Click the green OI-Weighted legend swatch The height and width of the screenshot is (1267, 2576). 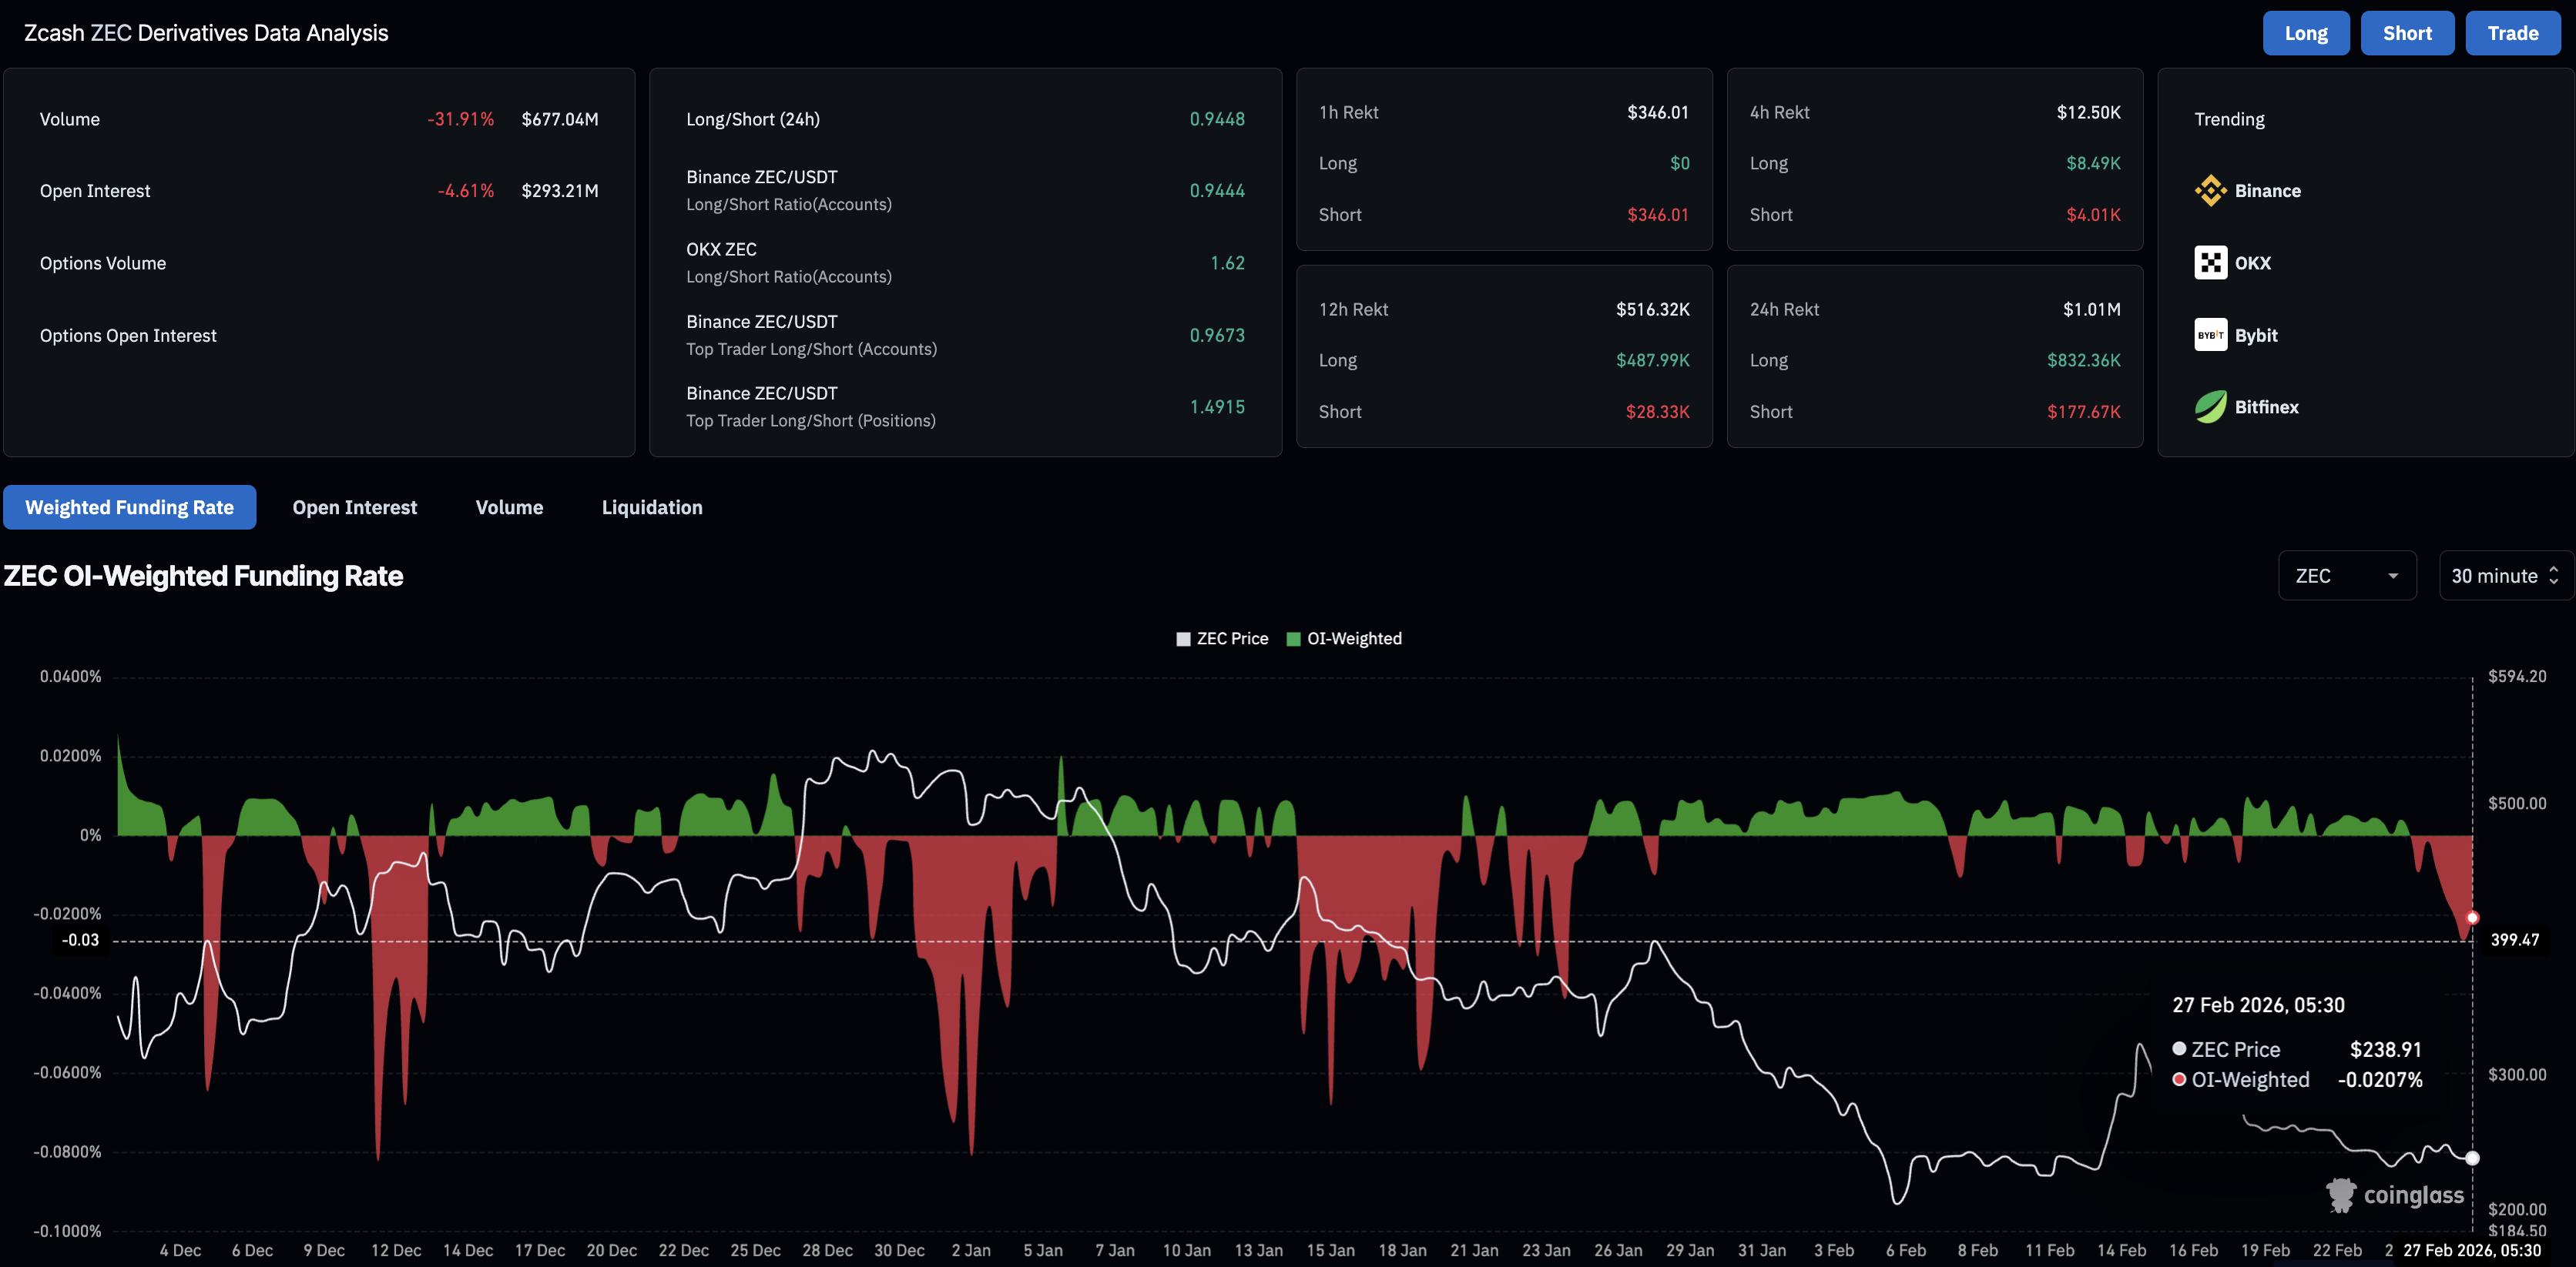(x=1293, y=640)
